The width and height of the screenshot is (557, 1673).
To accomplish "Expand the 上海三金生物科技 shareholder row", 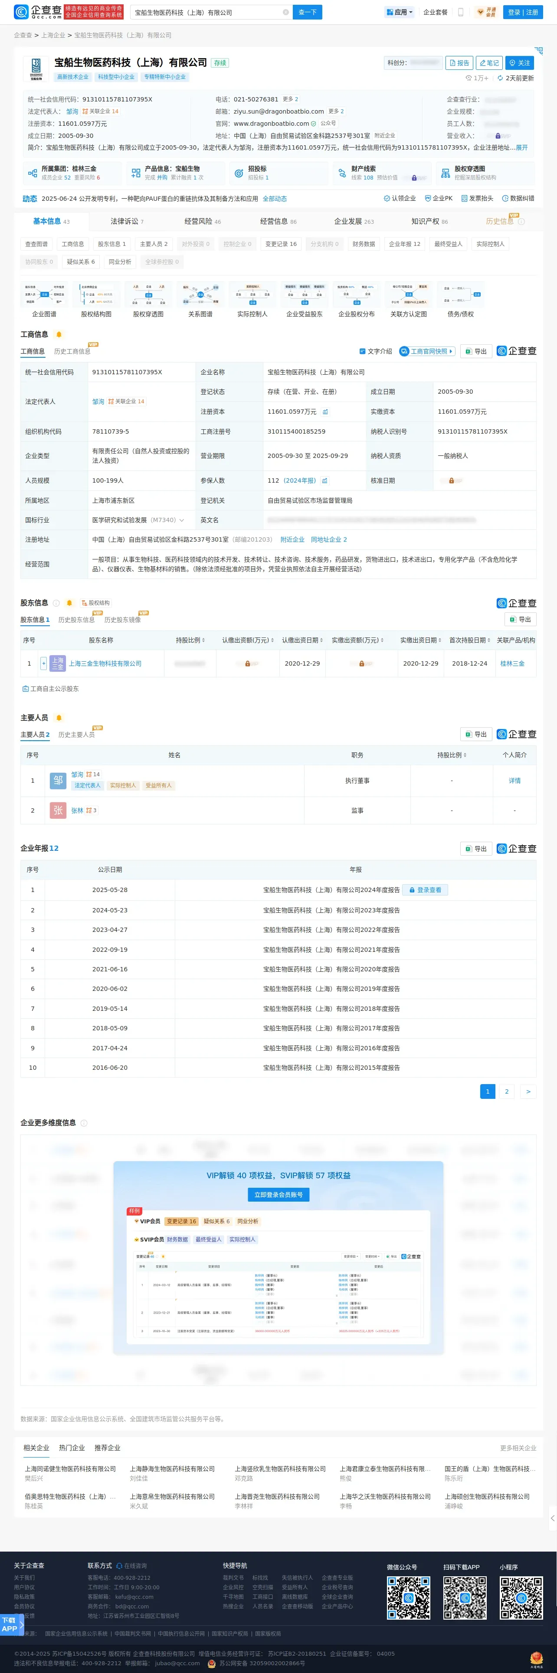I will [x=43, y=664].
